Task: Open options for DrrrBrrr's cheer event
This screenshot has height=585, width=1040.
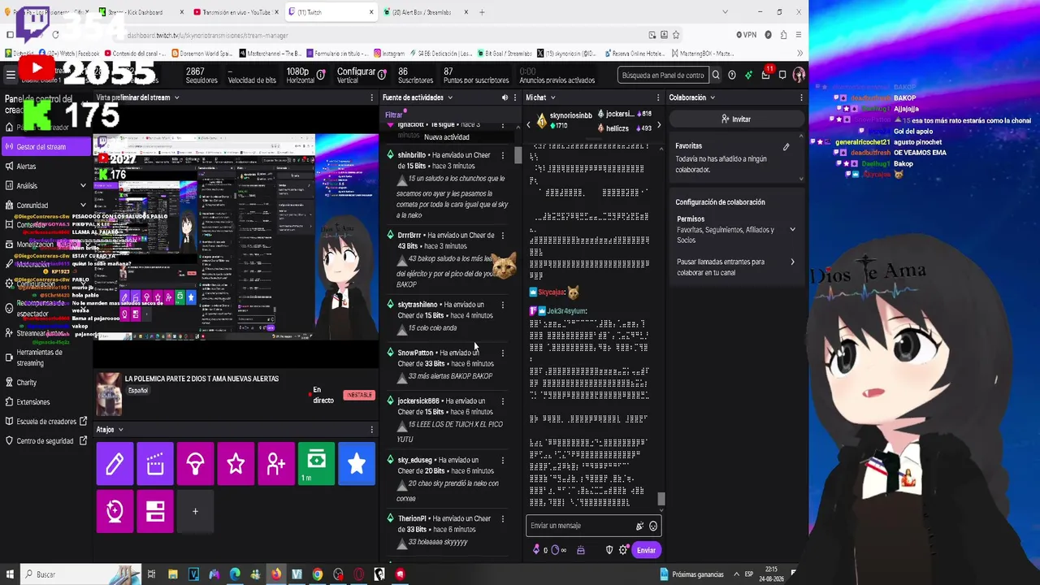Action: point(502,236)
